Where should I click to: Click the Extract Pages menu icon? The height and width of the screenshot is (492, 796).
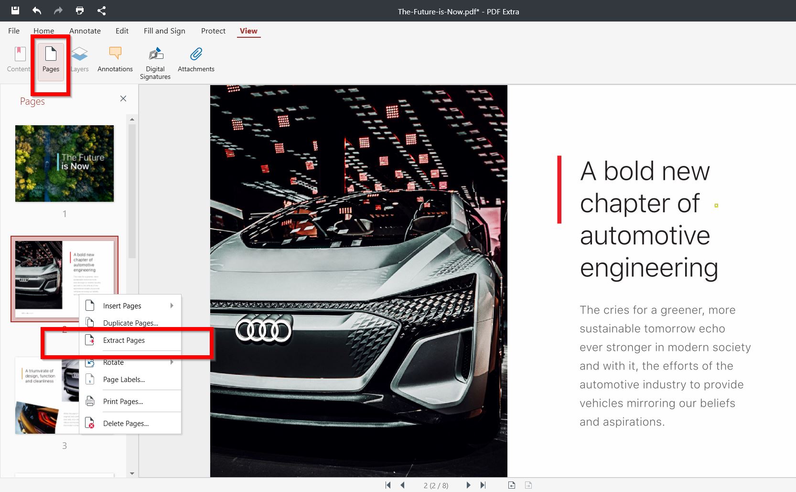tap(90, 340)
